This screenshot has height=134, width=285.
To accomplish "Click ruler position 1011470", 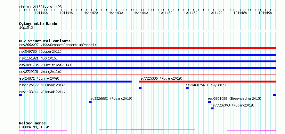I will coord(216,13).
